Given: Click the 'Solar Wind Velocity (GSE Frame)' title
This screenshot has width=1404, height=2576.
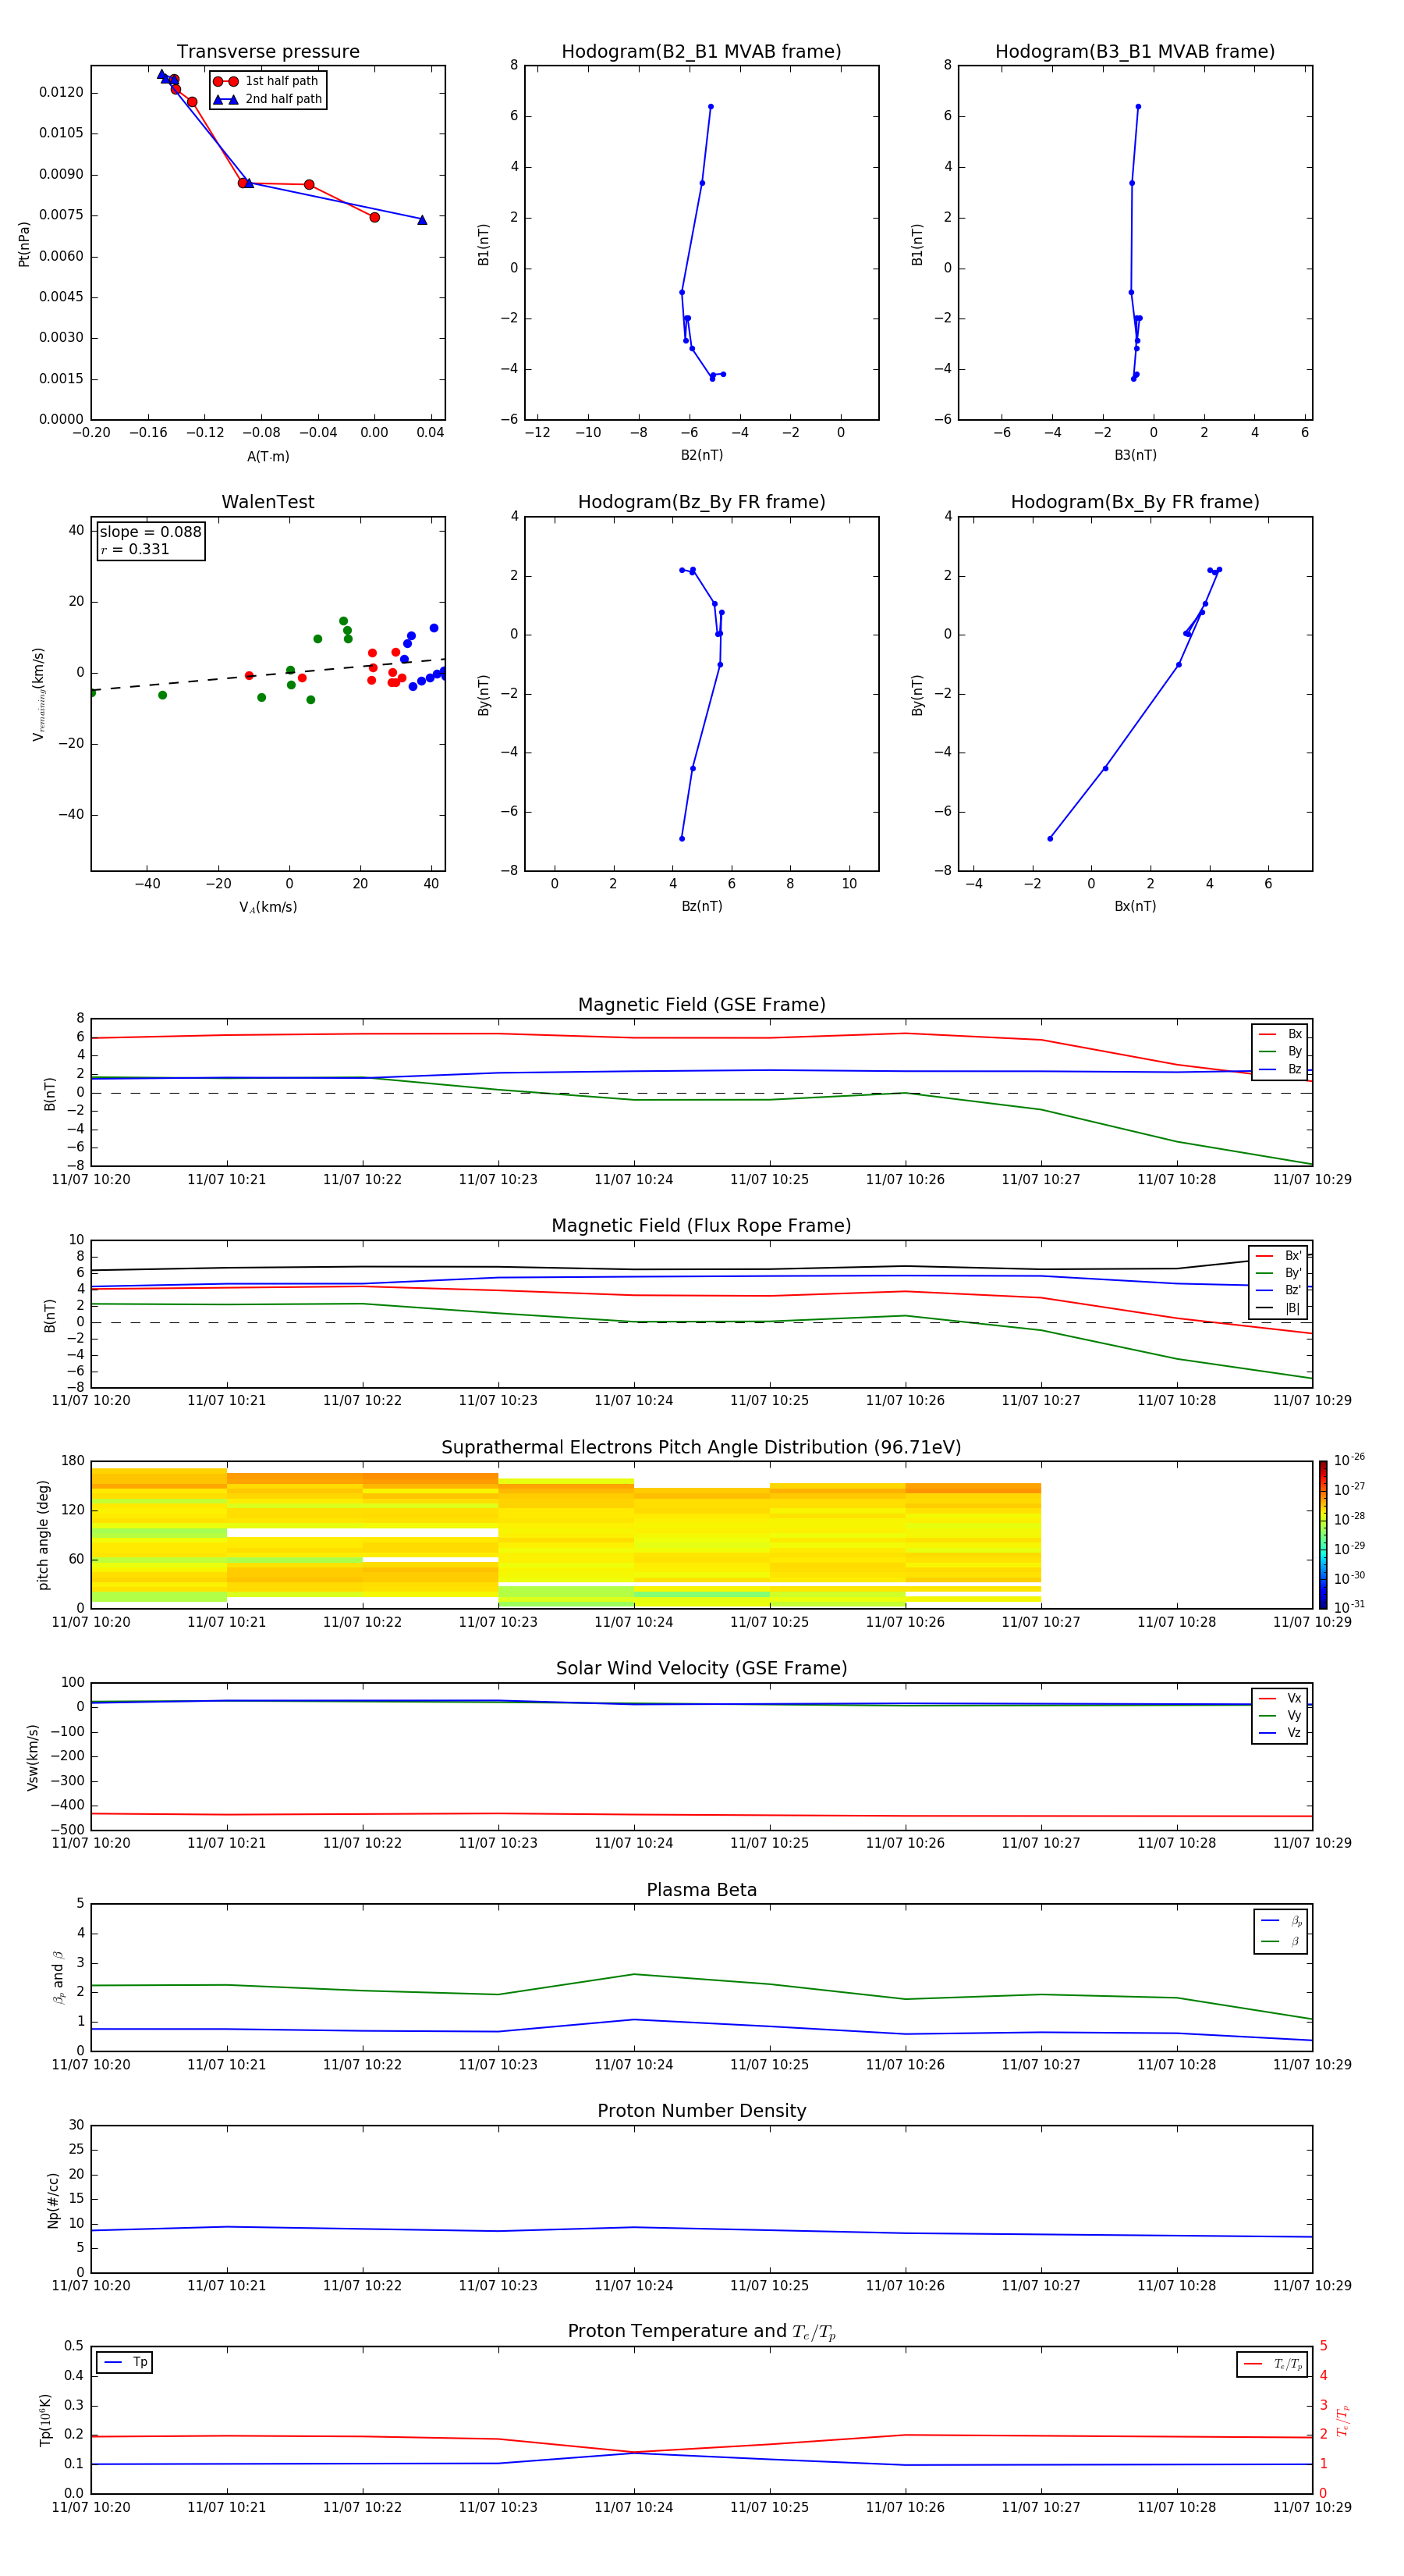Looking at the screenshot, I should 701,1669.
